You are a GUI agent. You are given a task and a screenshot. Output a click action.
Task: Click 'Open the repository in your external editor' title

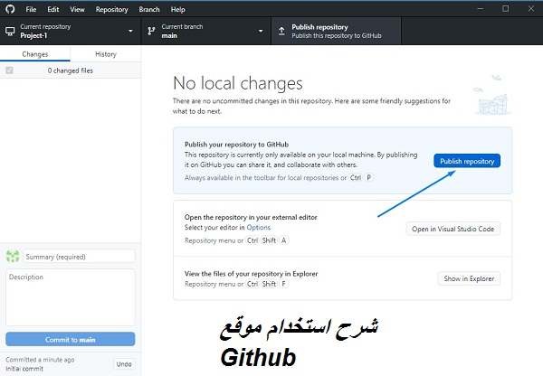coord(251,217)
